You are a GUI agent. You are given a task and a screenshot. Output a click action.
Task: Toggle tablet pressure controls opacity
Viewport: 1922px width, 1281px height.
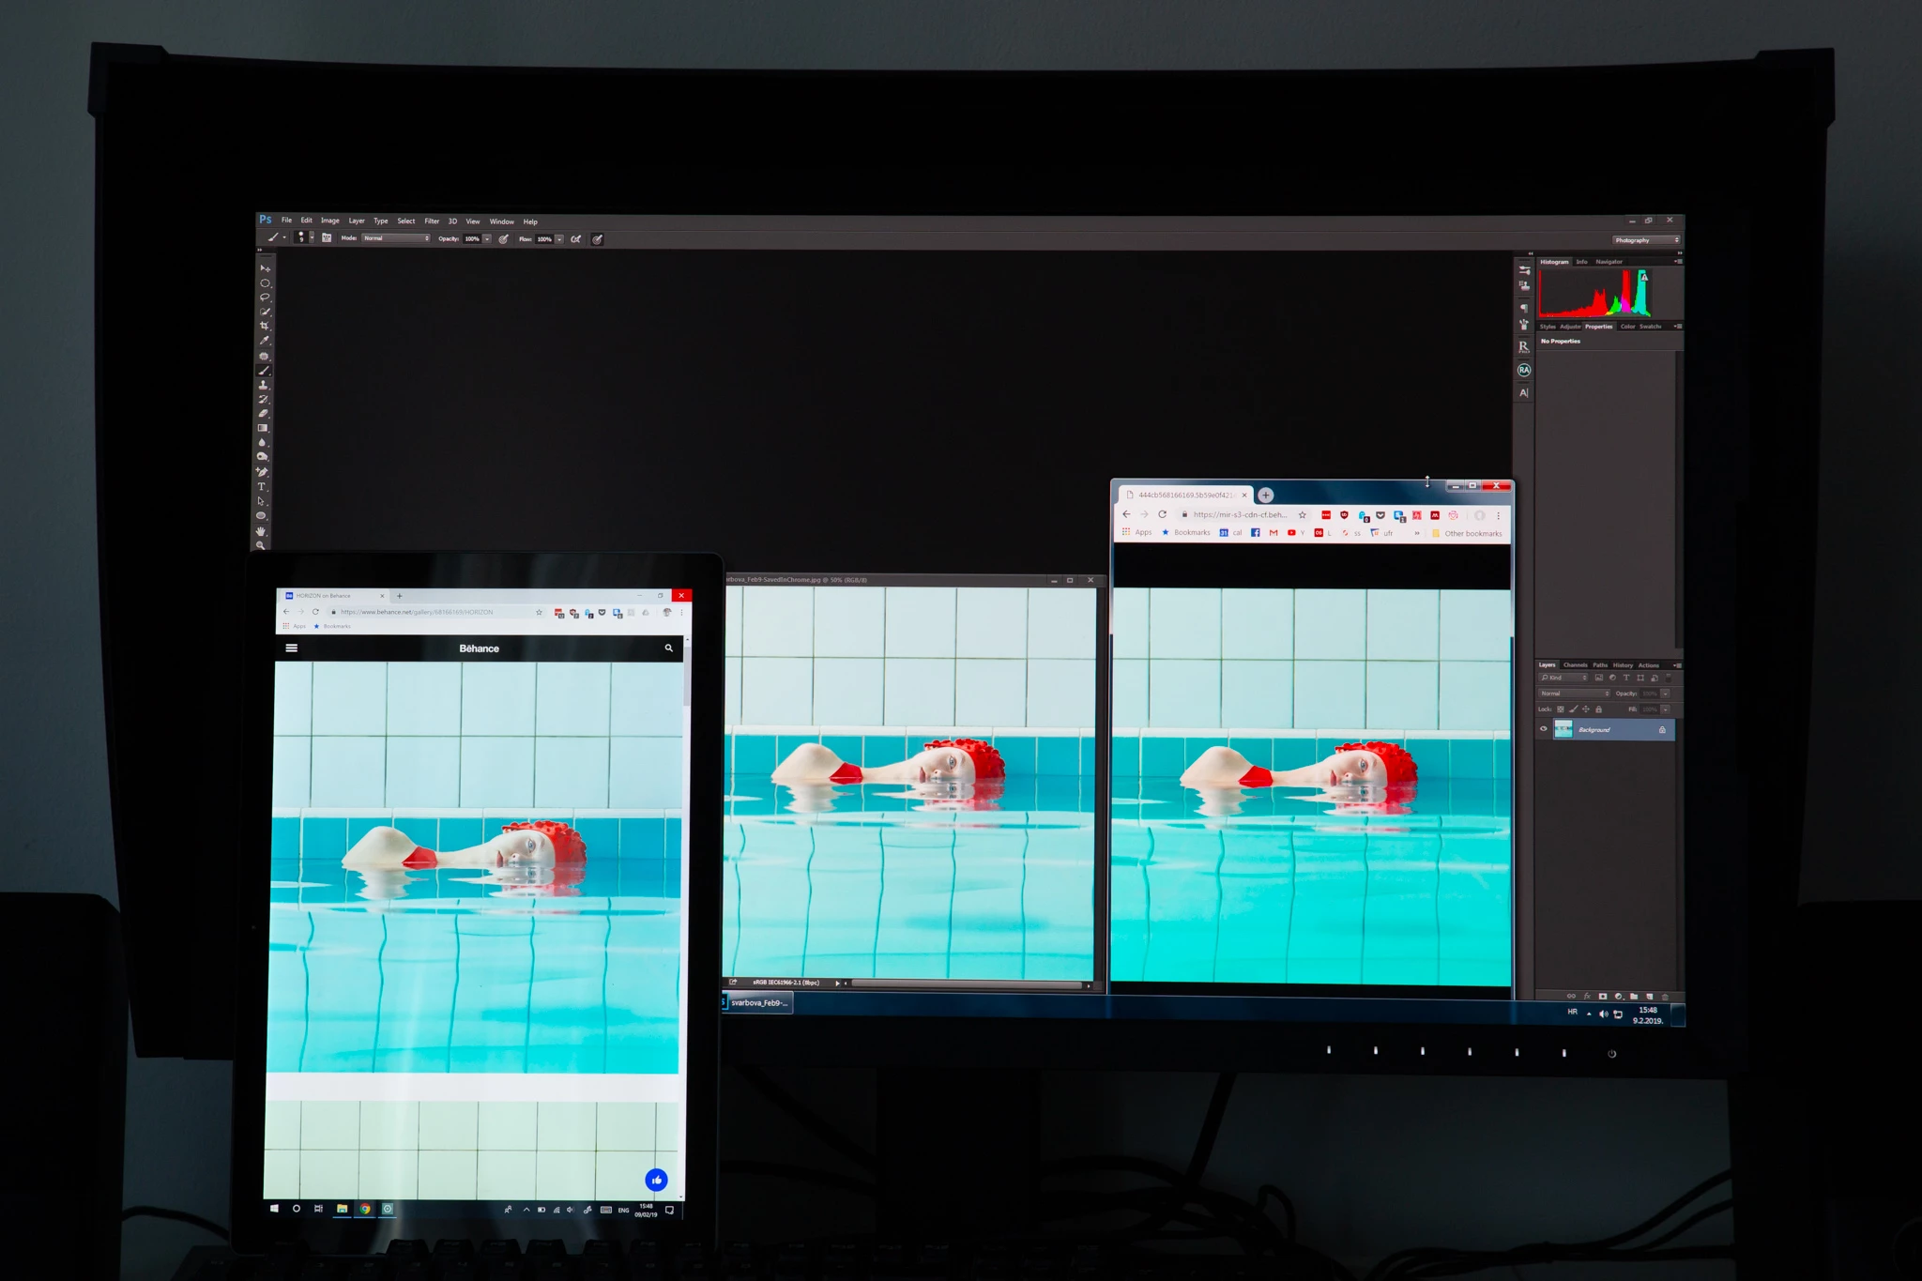(x=504, y=239)
